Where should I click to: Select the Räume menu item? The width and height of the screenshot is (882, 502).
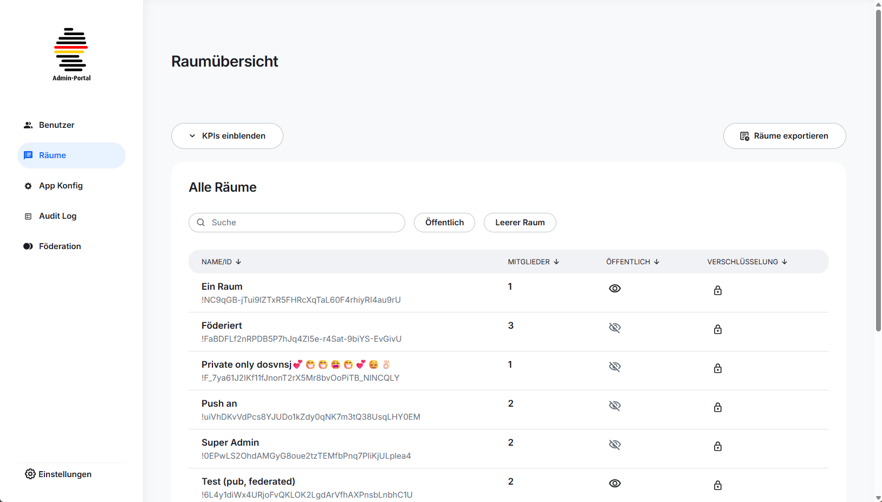(x=72, y=155)
